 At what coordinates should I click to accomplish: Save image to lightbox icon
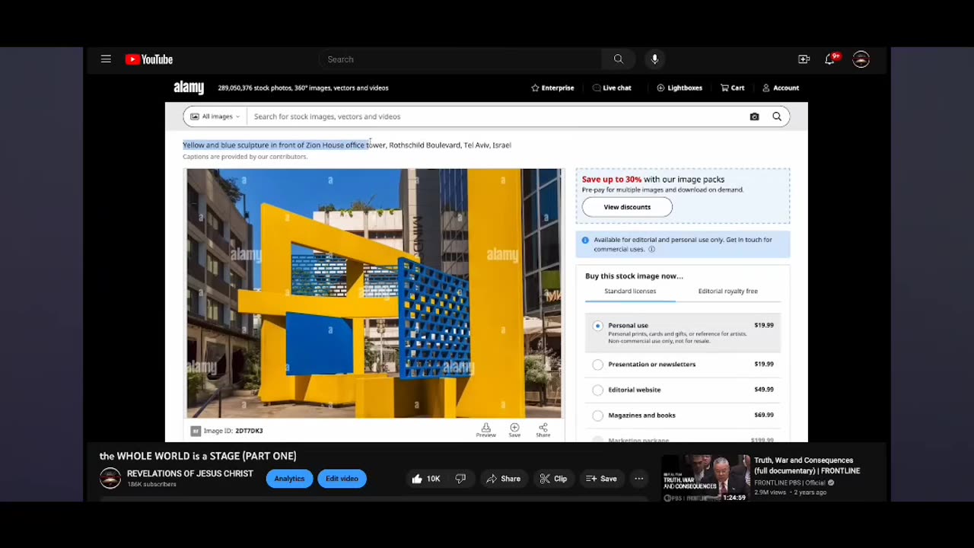(514, 430)
